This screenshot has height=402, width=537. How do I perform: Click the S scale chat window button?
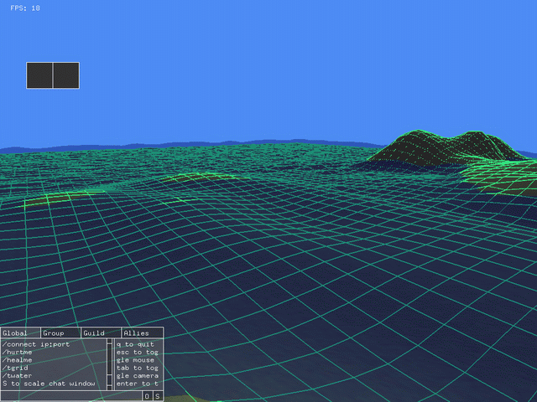[158, 396]
